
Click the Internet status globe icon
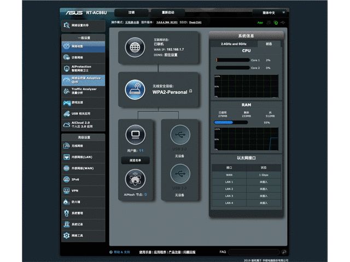(135, 47)
